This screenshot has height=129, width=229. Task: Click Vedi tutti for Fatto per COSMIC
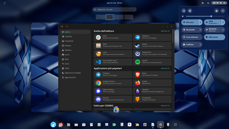[x=165, y=106]
